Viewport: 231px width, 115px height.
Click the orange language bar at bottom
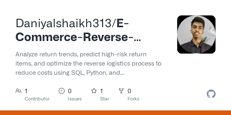tap(115, 113)
